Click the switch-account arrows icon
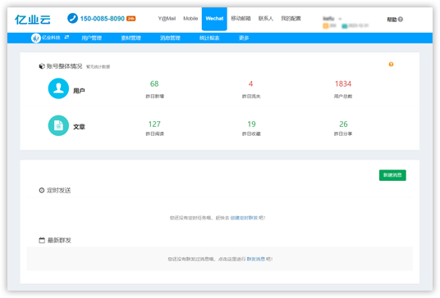440x298 pixels. (66, 37)
